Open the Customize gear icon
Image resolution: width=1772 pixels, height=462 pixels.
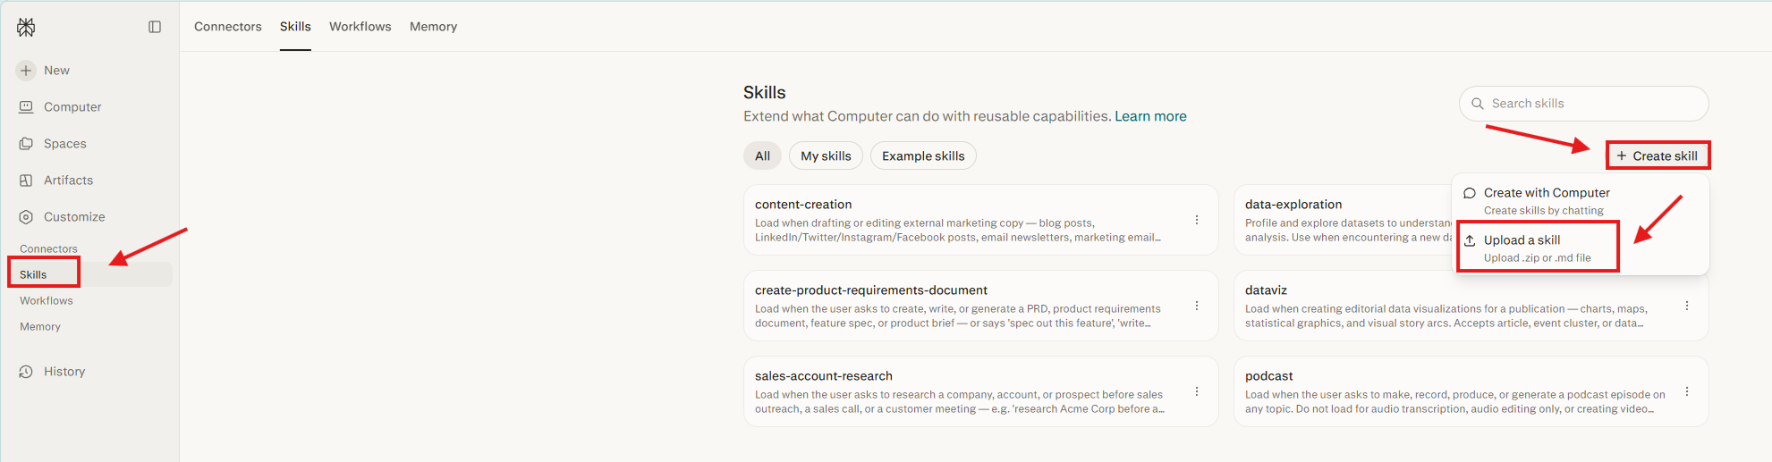[x=26, y=217]
